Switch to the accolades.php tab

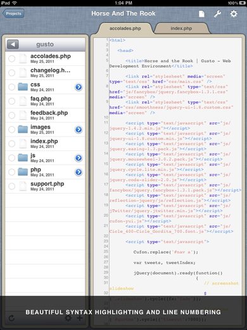coord(125,29)
